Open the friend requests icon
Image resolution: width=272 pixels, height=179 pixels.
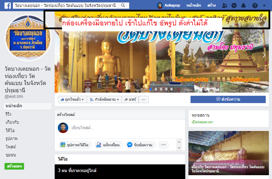pyautogui.click(x=225, y=6)
